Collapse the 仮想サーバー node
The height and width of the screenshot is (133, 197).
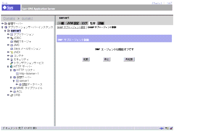click(x=11, y=77)
